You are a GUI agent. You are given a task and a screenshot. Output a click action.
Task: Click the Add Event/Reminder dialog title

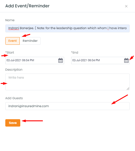click(27, 6)
